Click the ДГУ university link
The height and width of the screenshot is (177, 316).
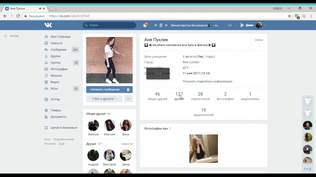point(185,68)
